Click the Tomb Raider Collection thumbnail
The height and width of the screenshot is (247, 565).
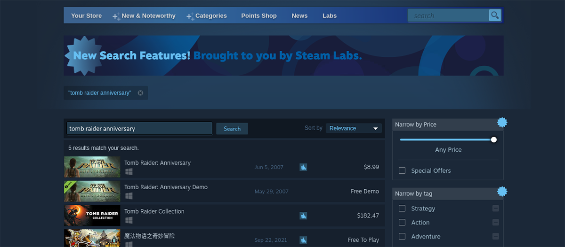coord(92,216)
